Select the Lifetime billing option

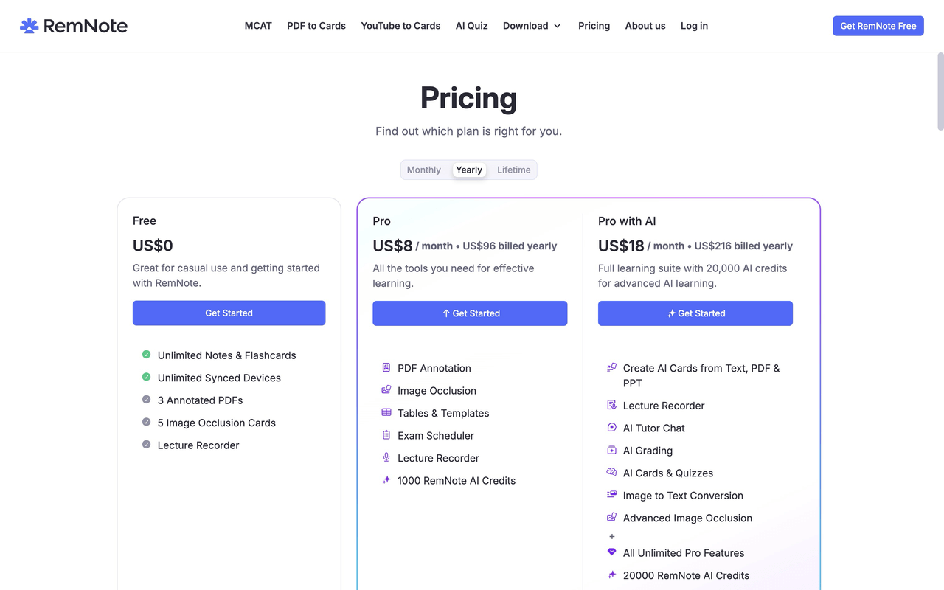coord(513,170)
